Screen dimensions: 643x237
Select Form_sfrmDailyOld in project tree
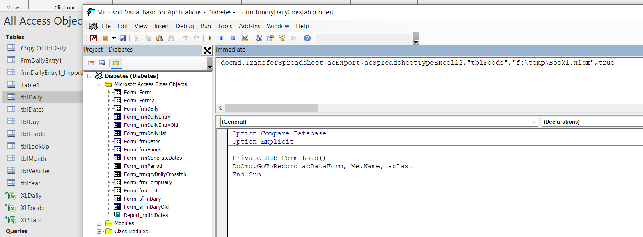pos(146,207)
